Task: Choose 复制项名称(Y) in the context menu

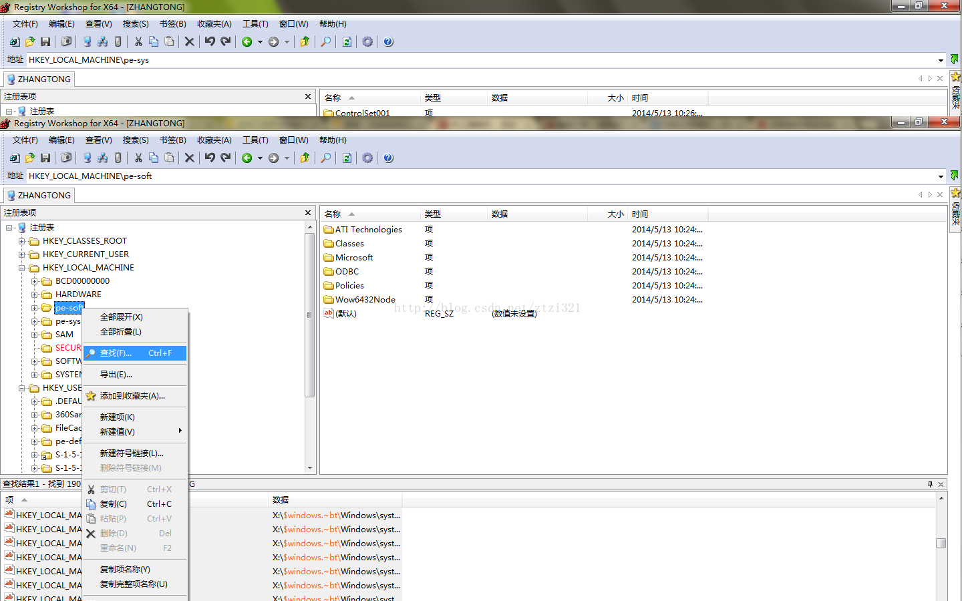Action: pyautogui.click(x=135, y=570)
